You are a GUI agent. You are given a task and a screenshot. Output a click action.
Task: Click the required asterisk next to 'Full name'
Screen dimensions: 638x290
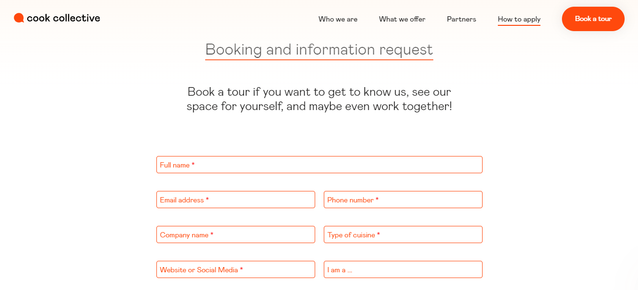coord(194,164)
